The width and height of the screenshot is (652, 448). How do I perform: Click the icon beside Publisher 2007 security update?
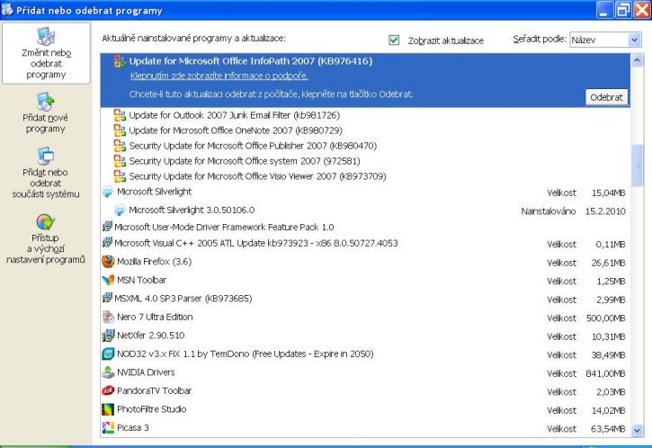pos(120,146)
